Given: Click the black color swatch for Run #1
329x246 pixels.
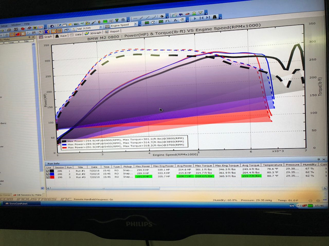Looking at the screenshot, I should 52,171.
